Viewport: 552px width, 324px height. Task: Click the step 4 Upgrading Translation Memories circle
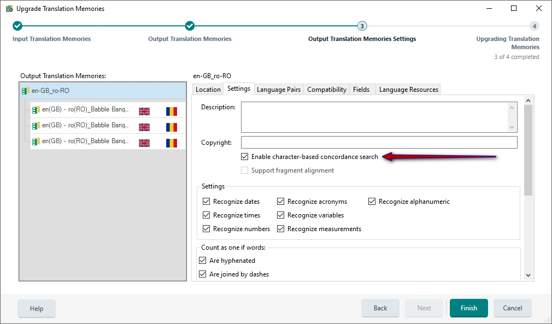534,26
